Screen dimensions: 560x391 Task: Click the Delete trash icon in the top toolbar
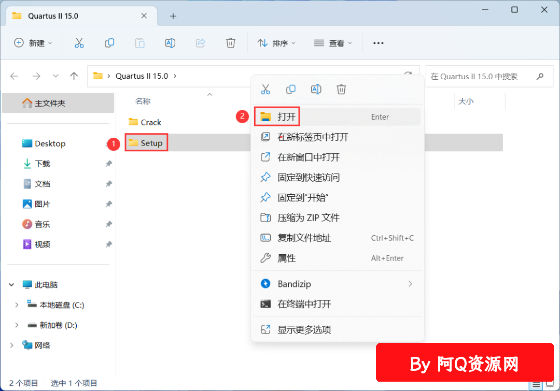click(x=231, y=43)
